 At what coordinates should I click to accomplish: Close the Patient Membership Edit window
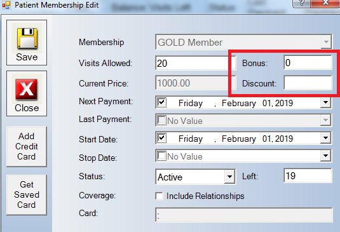(x=325, y=3)
